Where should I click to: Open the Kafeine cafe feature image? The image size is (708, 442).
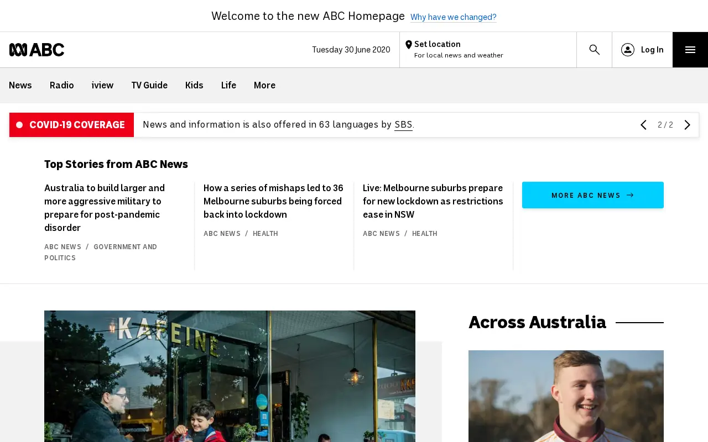point(230,376)
